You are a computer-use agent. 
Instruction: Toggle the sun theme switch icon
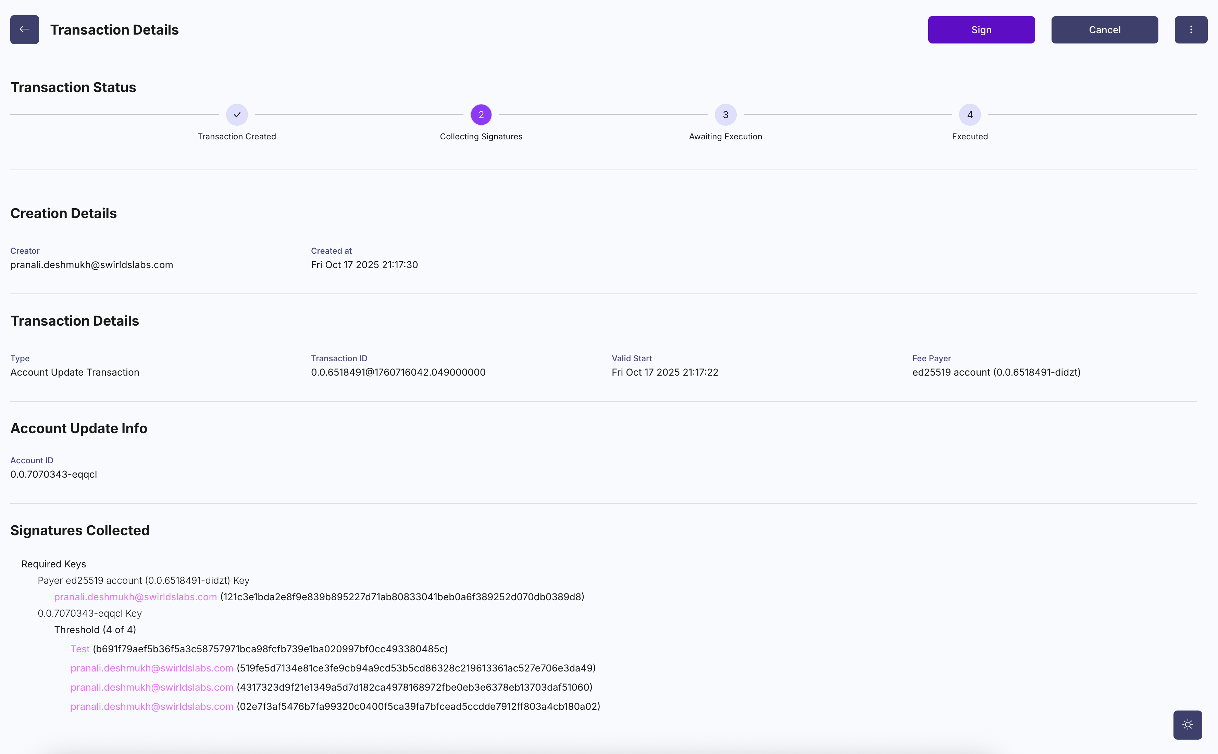pos(1187,725)
